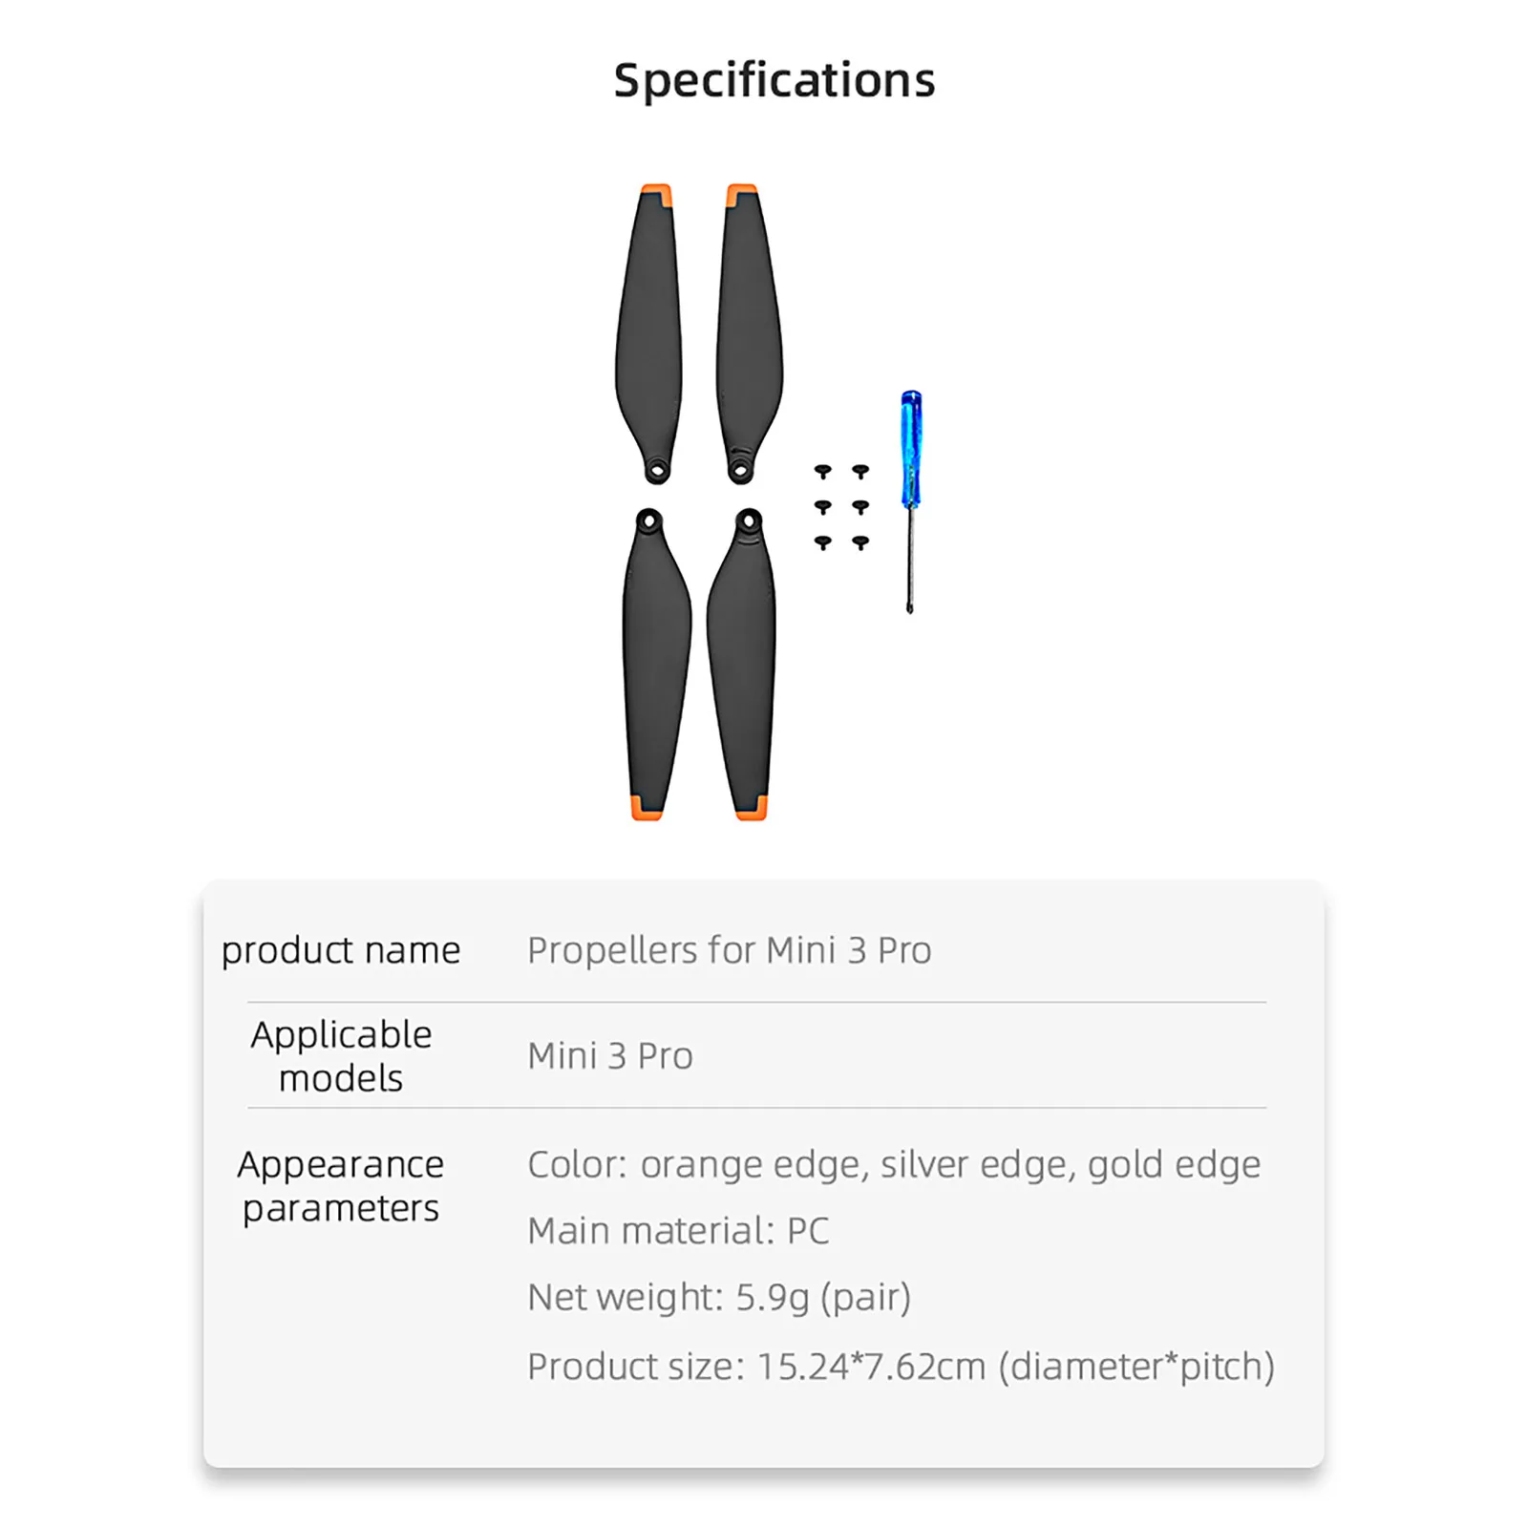Viewport: 1528px width, 1528px height.
Task: Click the "Main material: PC" line
Action: point(678,1231)
